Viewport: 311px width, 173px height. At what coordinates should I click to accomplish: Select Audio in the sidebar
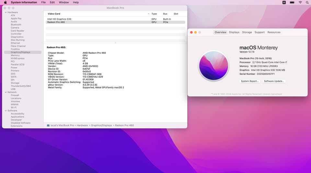pos(14,22)
